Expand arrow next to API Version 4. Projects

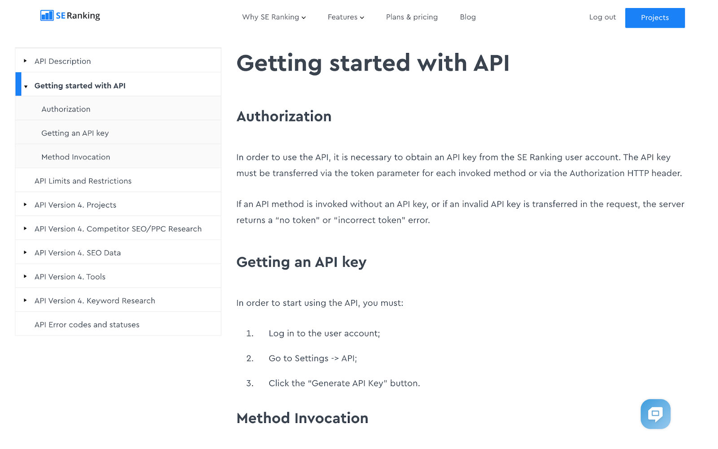click(x=25, y=204)
